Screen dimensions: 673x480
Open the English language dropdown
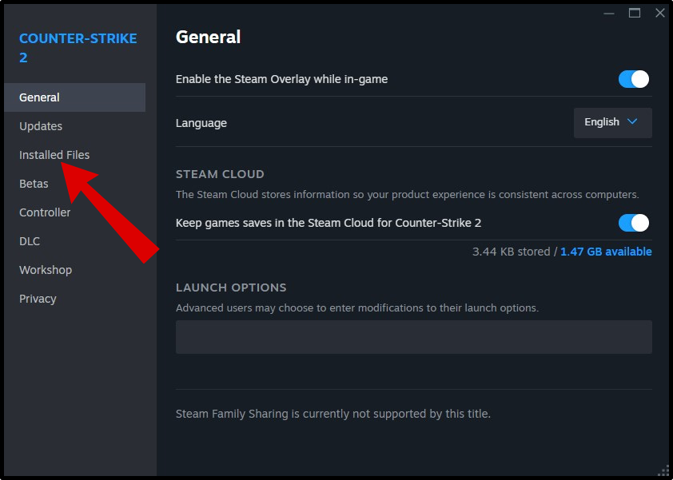(612, 122)
